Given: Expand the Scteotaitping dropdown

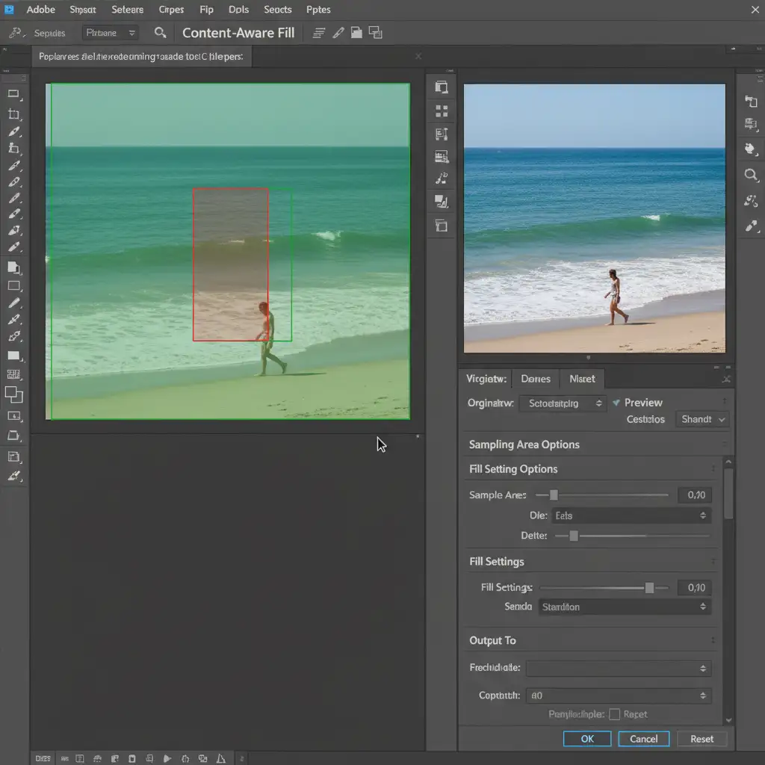Looking at the screenshot, I should tap(562, 403).
